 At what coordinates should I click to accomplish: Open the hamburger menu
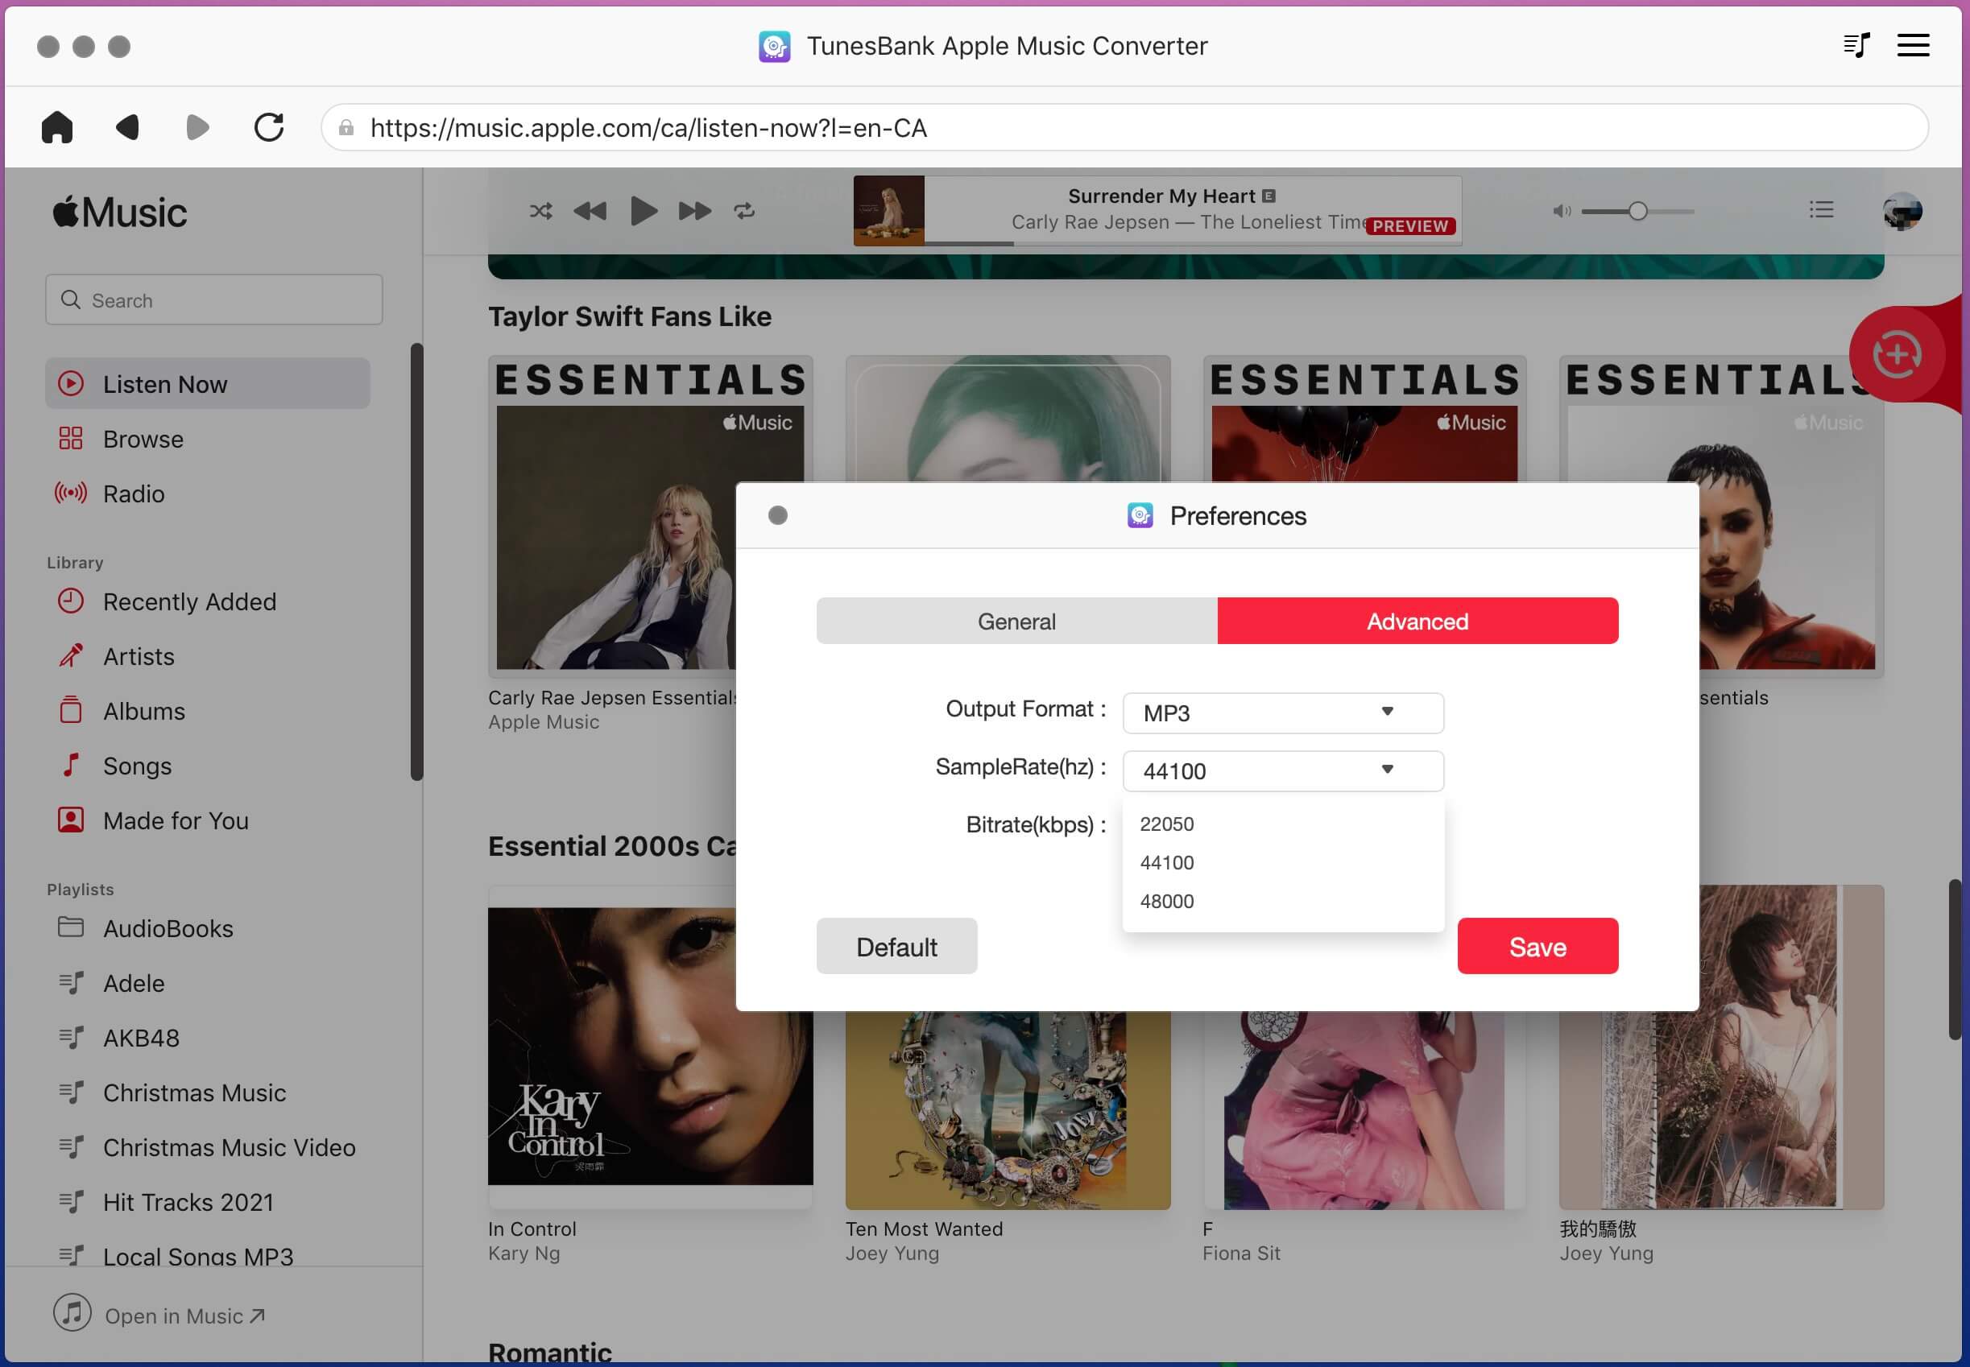[1913, 45]
